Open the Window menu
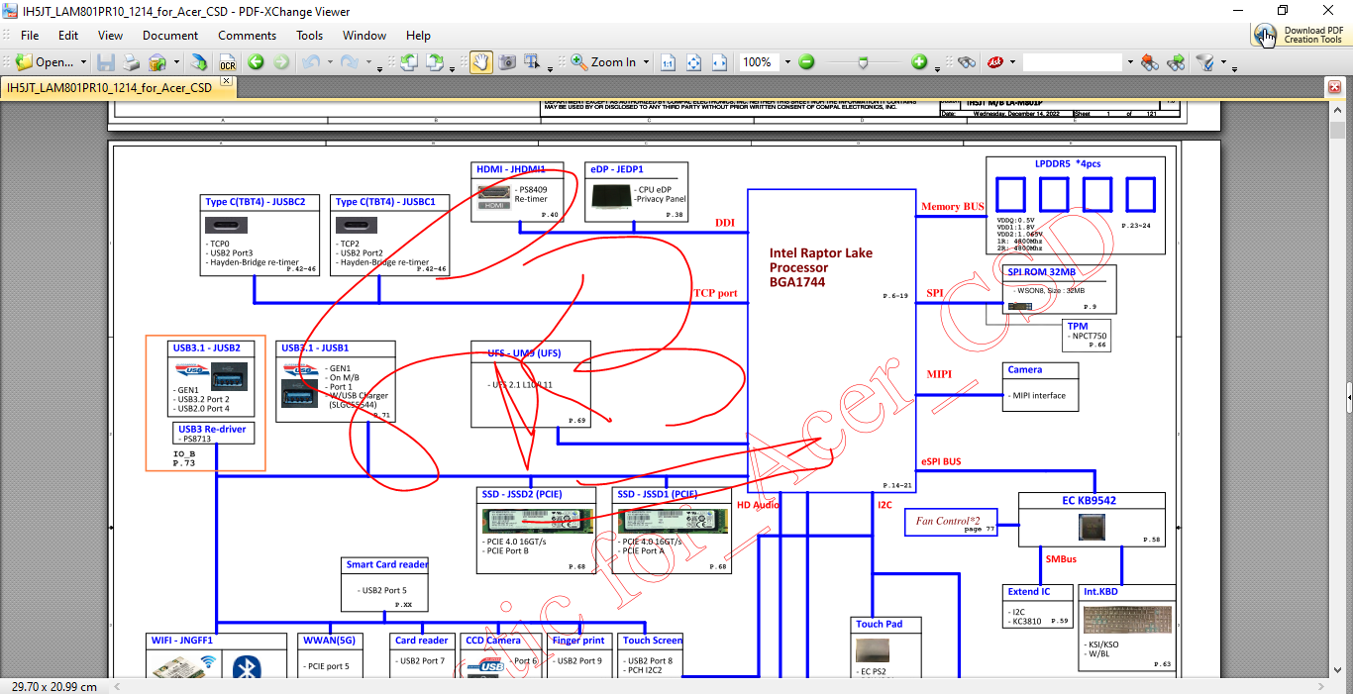This screenshot has width=1353, height=694. pos(364,35)
